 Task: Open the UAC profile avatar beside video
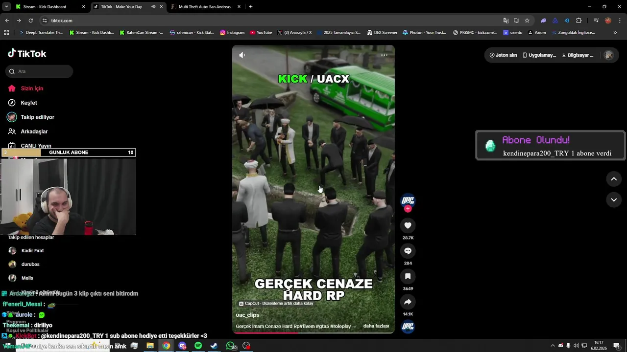[x=408, y=200]
